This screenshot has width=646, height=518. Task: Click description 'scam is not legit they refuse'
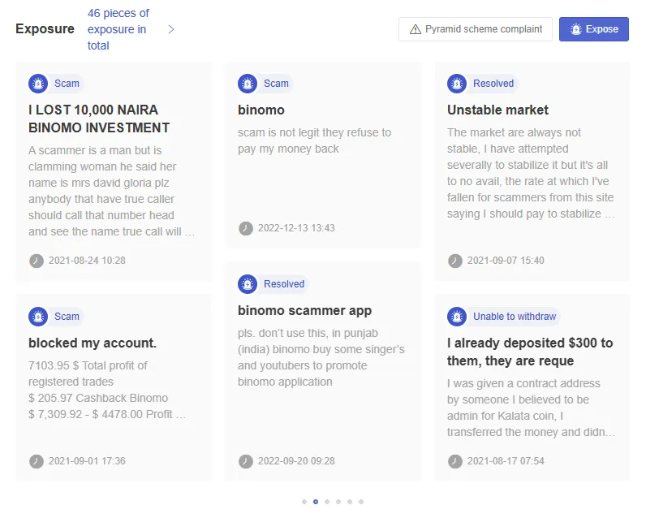coord(314,141)
